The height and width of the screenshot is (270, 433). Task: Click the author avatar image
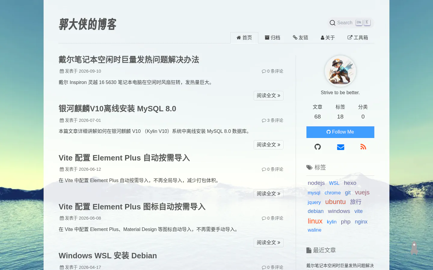[340, 71]
